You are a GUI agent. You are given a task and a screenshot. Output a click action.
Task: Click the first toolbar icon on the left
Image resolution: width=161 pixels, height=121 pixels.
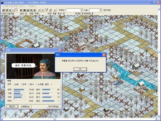tap(4, 10)
